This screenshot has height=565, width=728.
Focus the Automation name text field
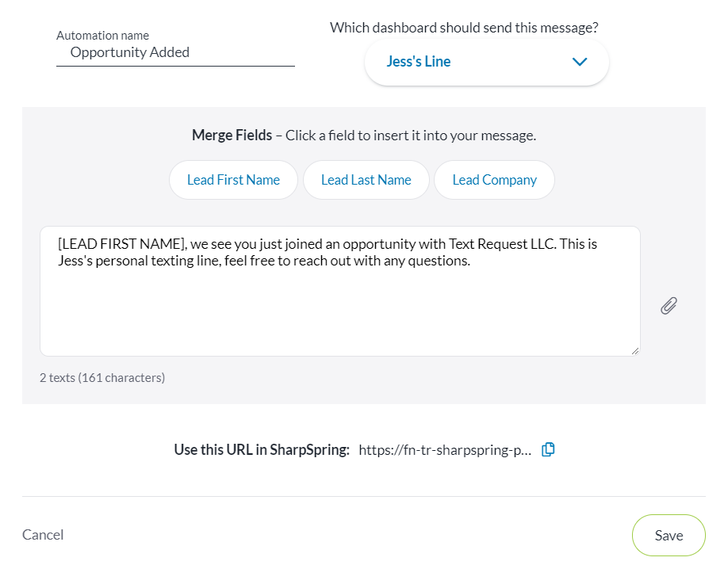pos(175,53)
